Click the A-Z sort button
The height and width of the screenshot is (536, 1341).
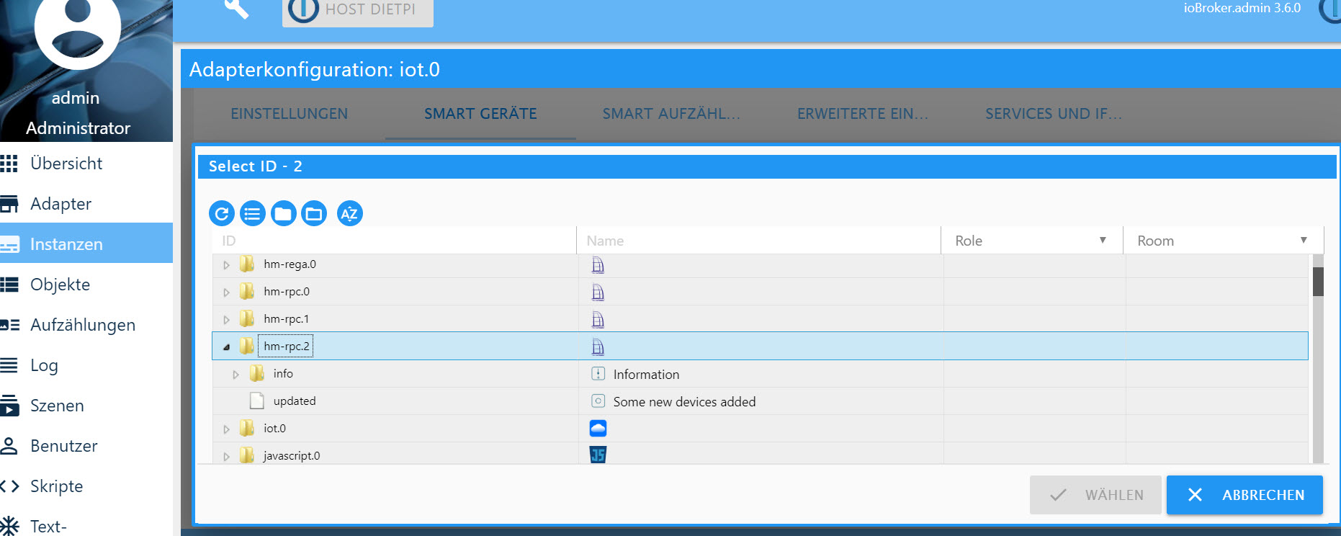(350, 213)
